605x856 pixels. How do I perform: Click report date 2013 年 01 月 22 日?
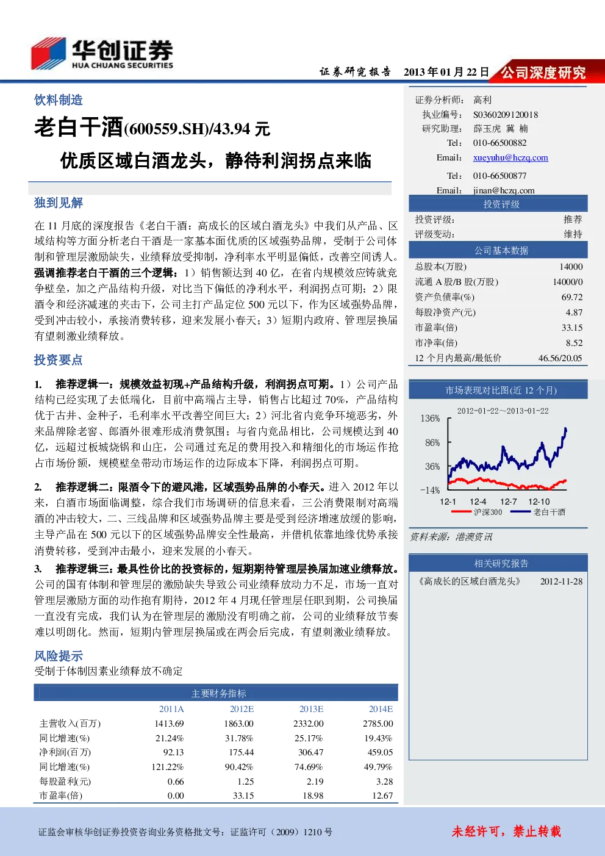[446, 72]
